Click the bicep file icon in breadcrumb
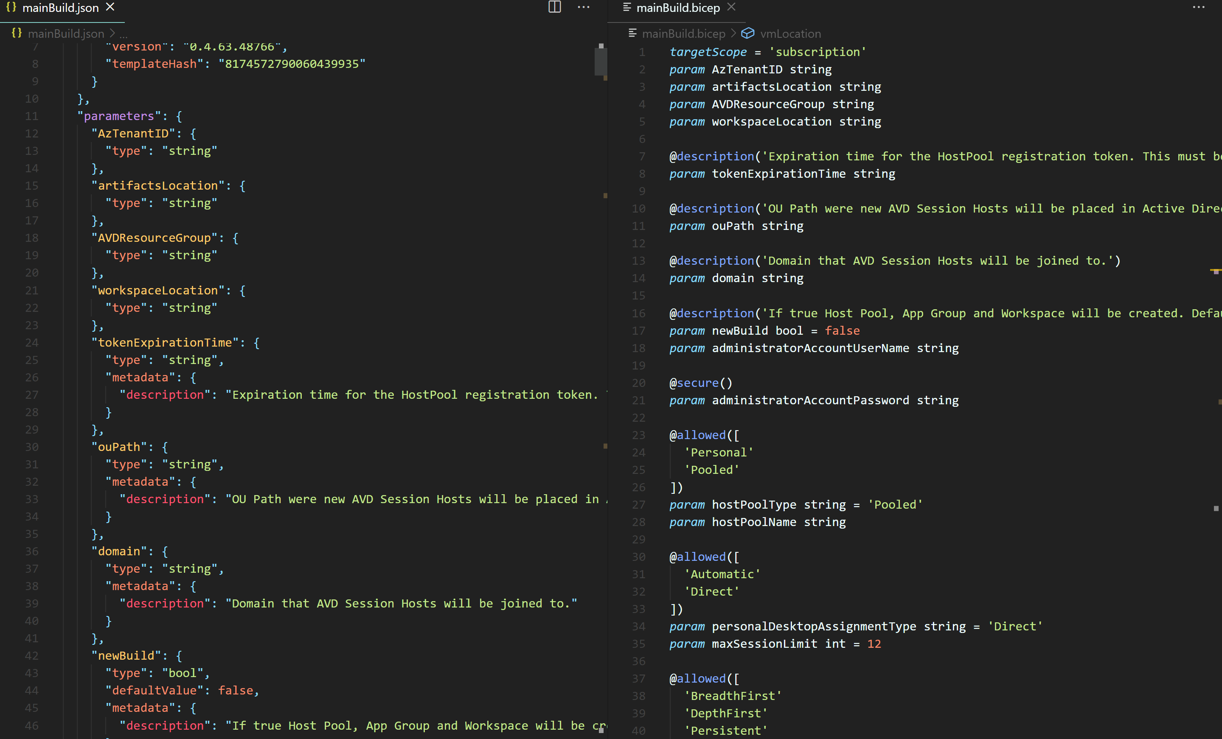The image size is (1222, 739). pos(632,33)
